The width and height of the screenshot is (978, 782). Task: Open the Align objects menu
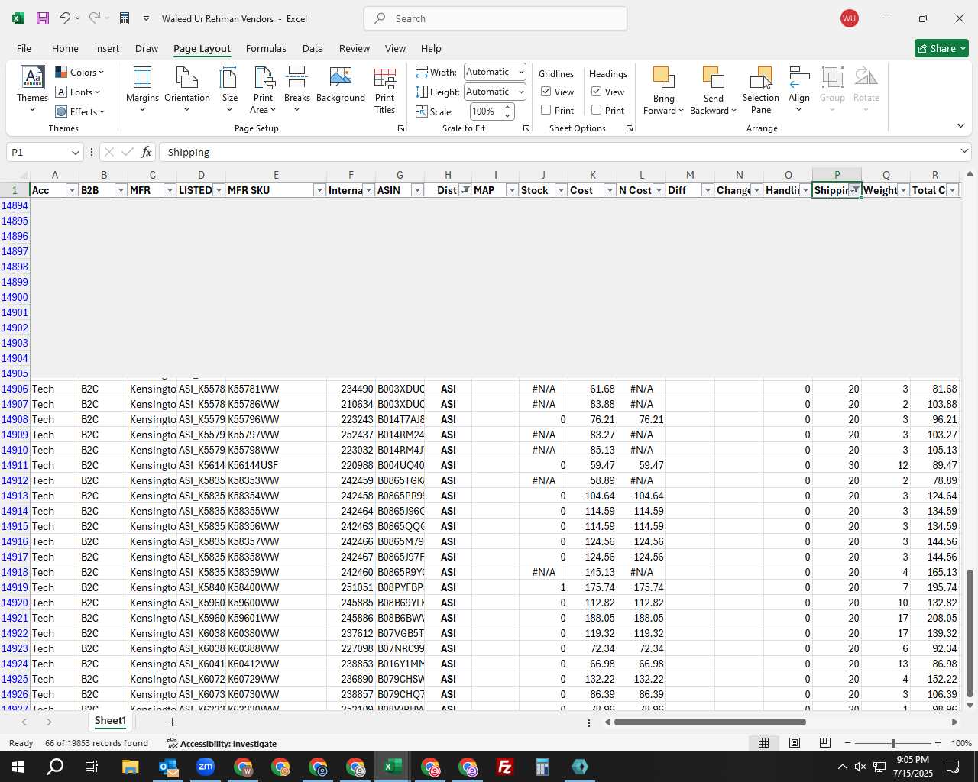pos(799,90)
